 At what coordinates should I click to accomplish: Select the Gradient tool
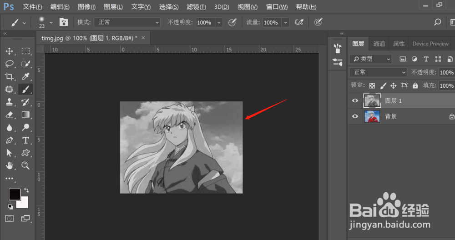tap(25, 115)
